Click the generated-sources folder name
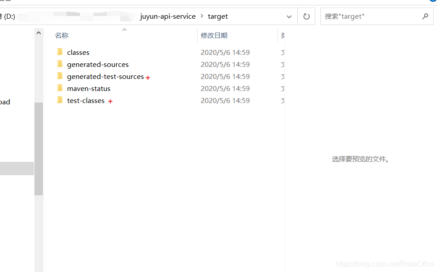Image resolution: width=438 pixels, height=272 pixels. [x=98, y=64]
